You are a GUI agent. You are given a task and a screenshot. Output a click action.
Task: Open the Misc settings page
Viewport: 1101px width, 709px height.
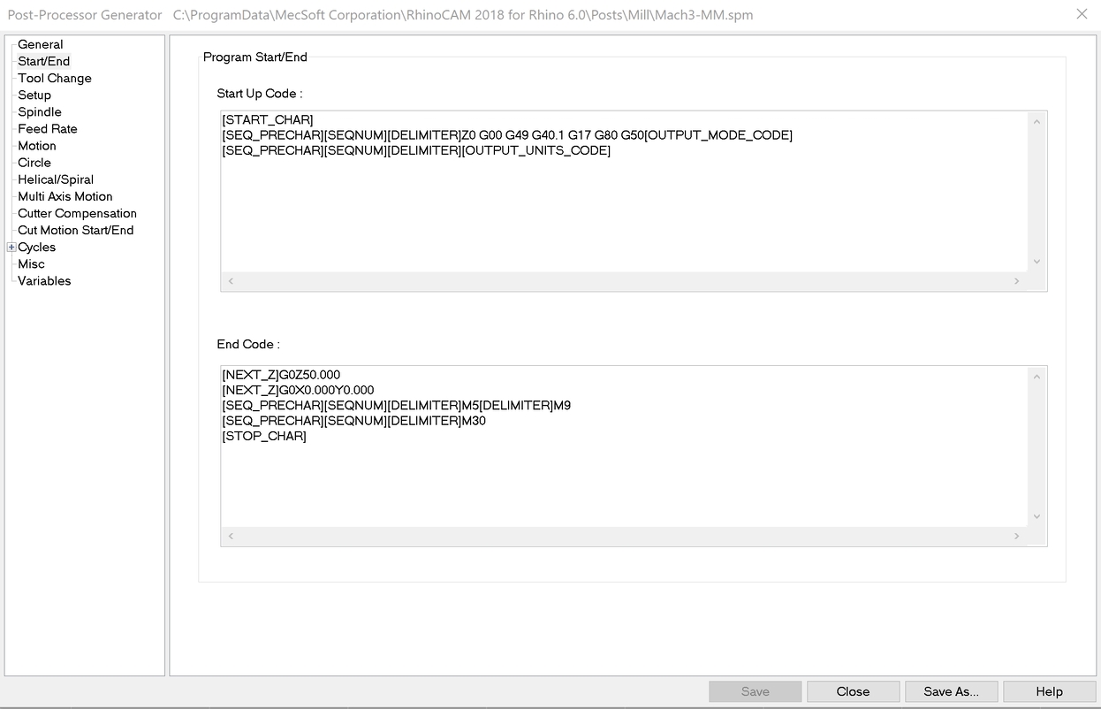(30, 263)
